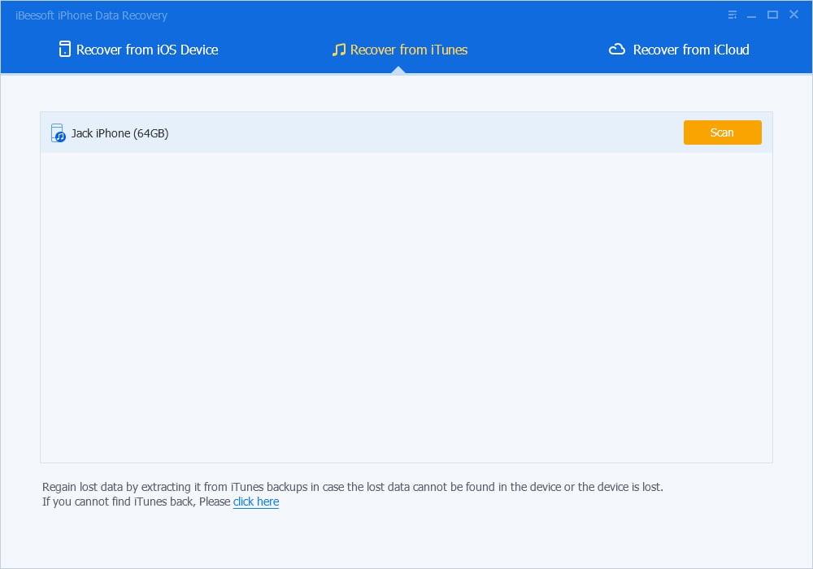Image resolution: width=813 pixels, height=569 pixels.
Task: Open the title bar menu icon
Action: (x=733, y=15)
